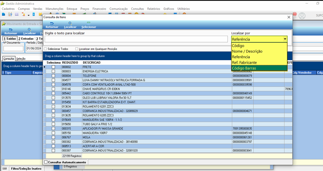Click the Nº Documento input field

tap(13, 49)
